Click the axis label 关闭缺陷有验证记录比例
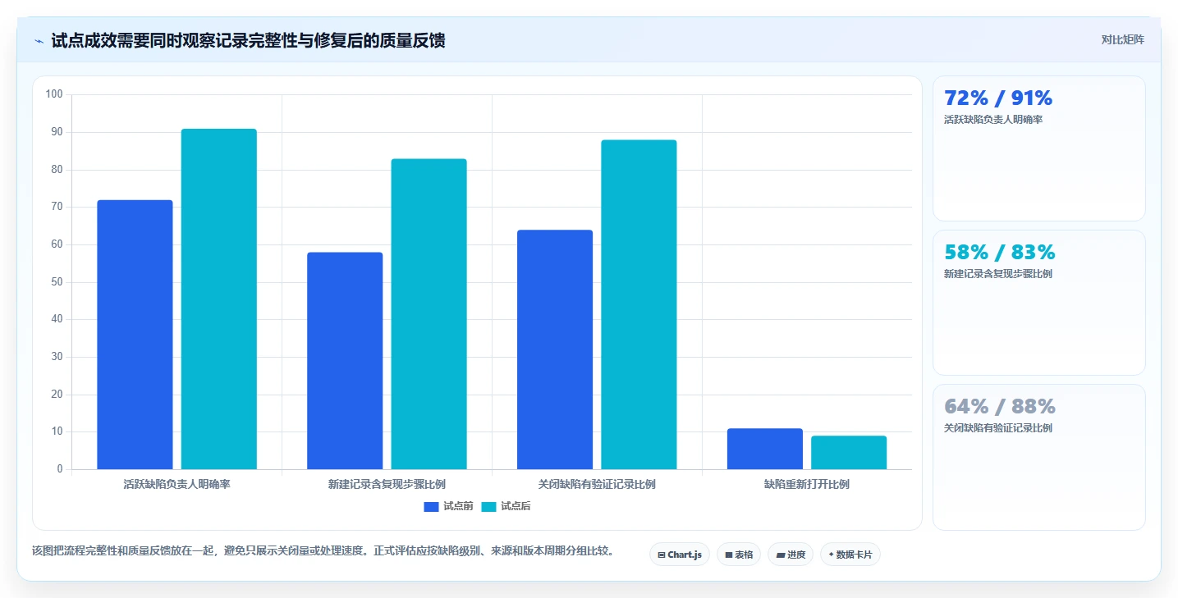Viewport: 1178px width, 598px height. coord(597,484)
